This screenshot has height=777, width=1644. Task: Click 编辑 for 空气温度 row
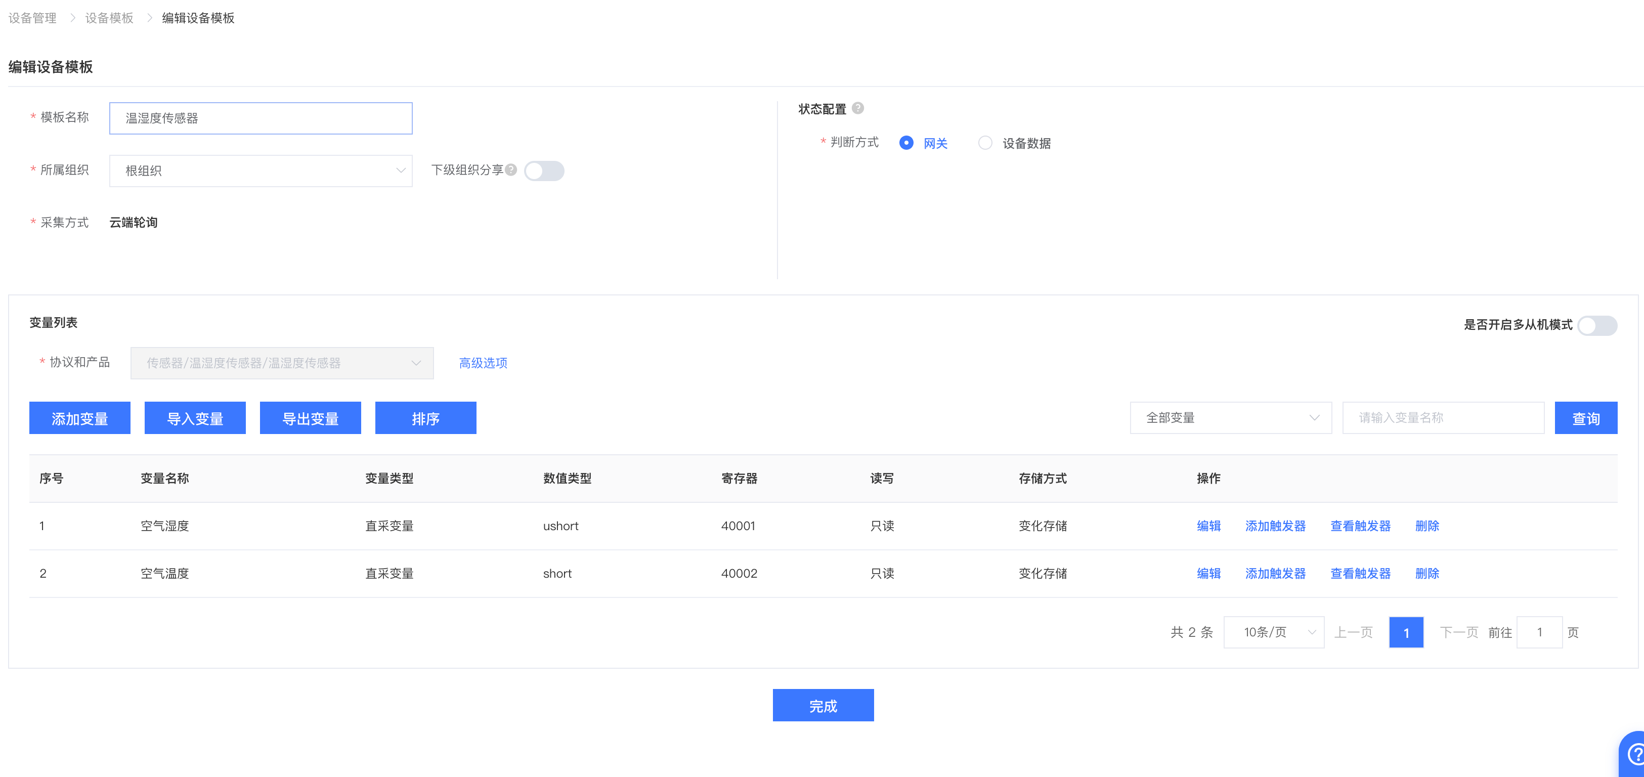1208,573
